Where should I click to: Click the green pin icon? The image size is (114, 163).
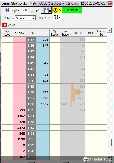[37, 10]
